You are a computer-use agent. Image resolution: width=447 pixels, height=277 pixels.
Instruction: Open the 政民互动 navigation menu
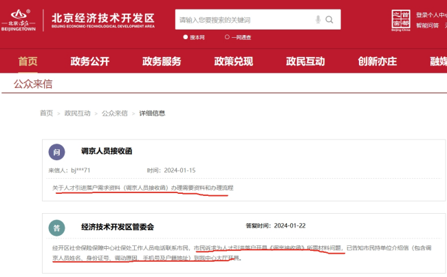[x=305, y=61]
